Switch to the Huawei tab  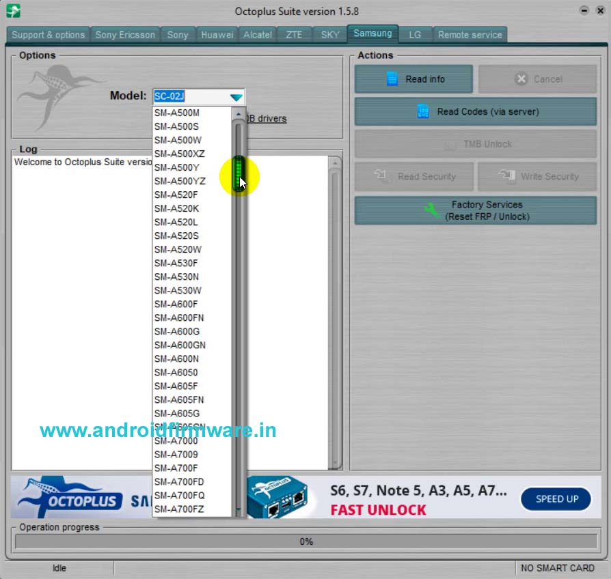click(x=217, y=35)
